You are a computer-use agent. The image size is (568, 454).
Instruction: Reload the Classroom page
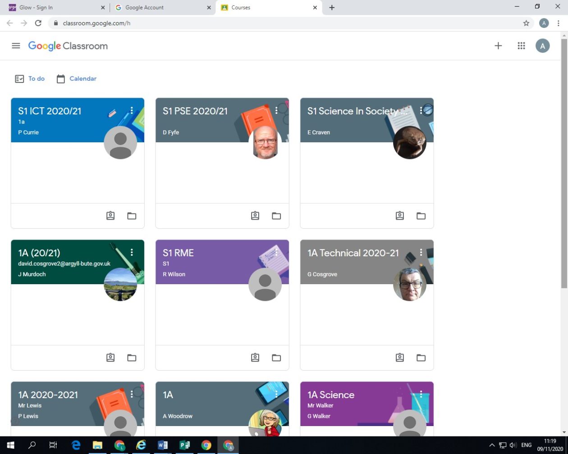(x=38, y=23)
